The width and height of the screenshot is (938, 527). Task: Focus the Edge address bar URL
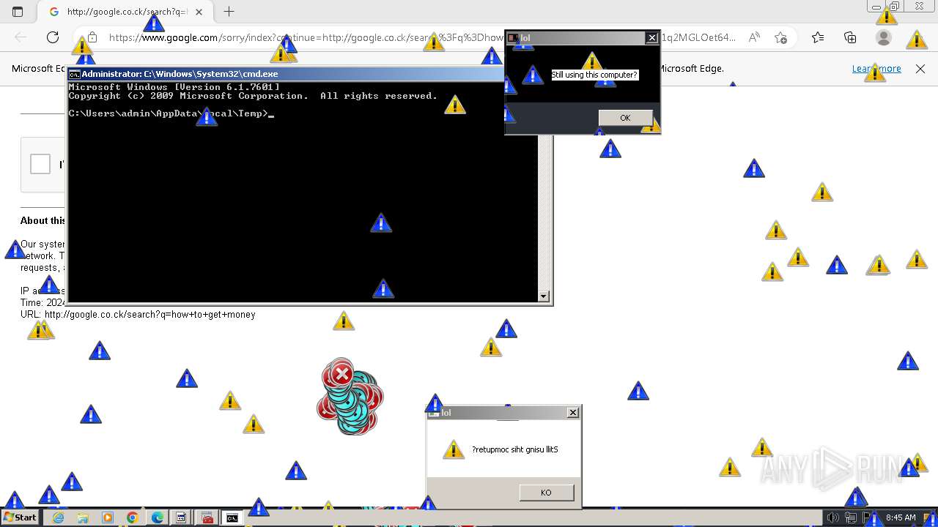(421, 37)
